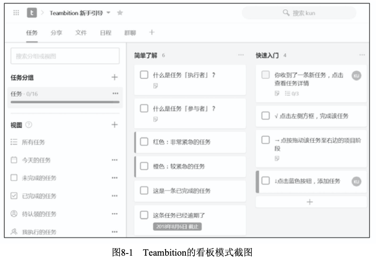The height and width of the screenshot is (266, 376).
Task: Add a new tab with plus icon
Action: click(x=152, y=32)
